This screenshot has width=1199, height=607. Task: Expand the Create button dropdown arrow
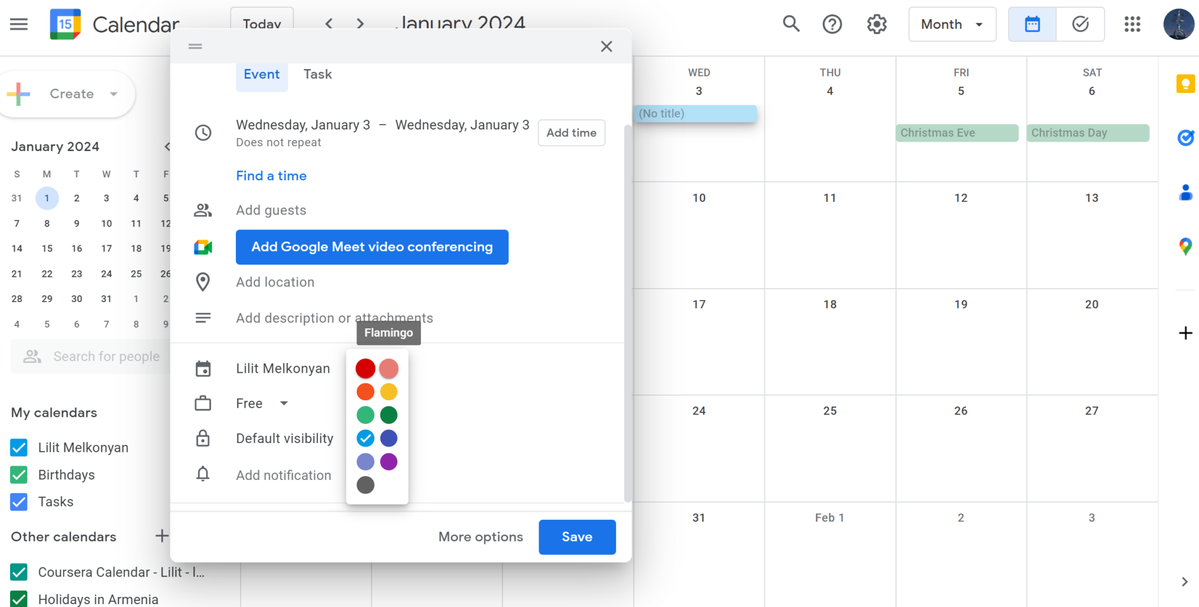pos(114,94)
